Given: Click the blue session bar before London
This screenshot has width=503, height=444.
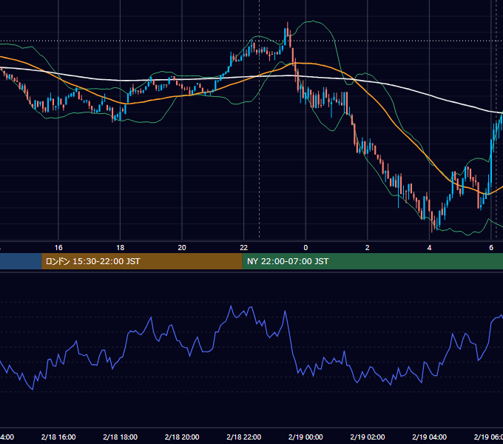Looking at the screenshot, I should click(21, 261).
